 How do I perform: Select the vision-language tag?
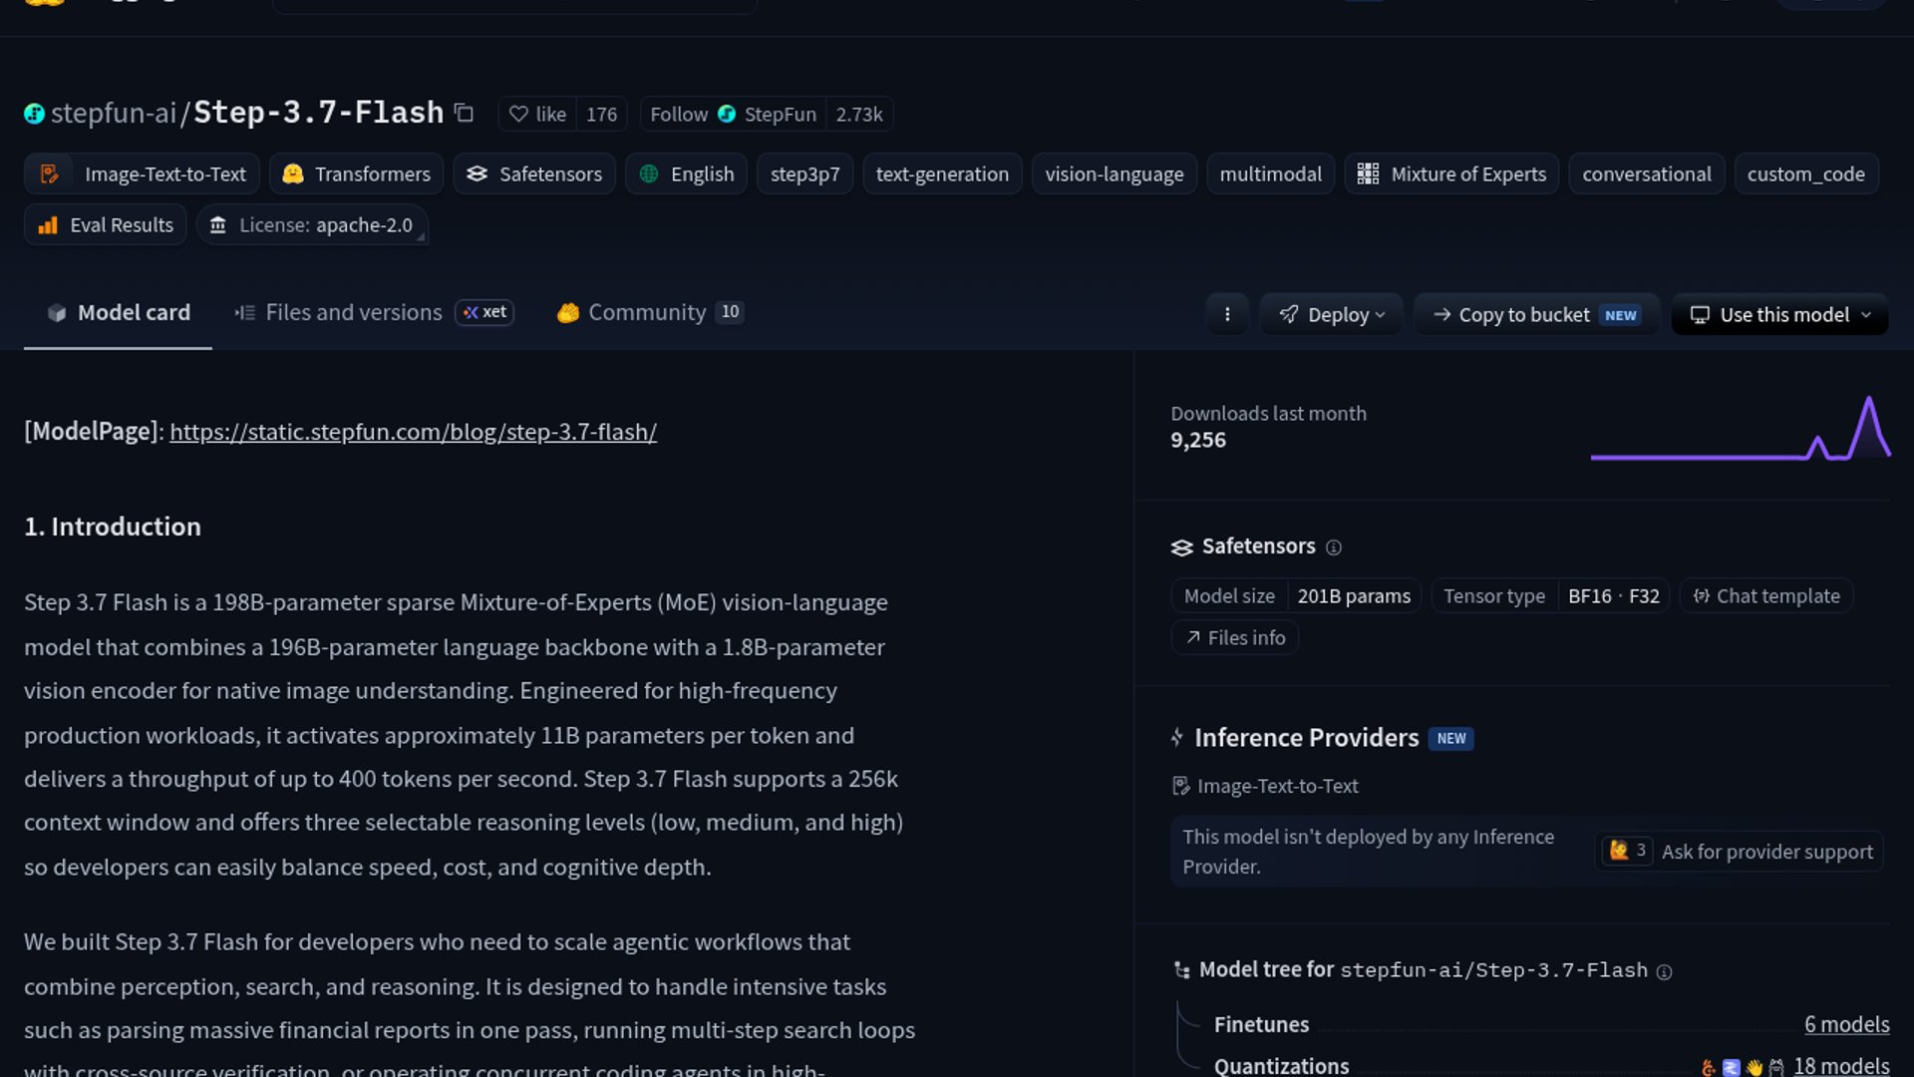click(1114, 174)
